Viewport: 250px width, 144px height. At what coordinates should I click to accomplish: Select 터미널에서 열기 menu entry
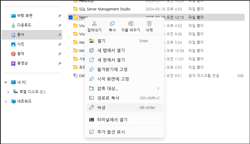pyautogui.click(x=124, y=120)
